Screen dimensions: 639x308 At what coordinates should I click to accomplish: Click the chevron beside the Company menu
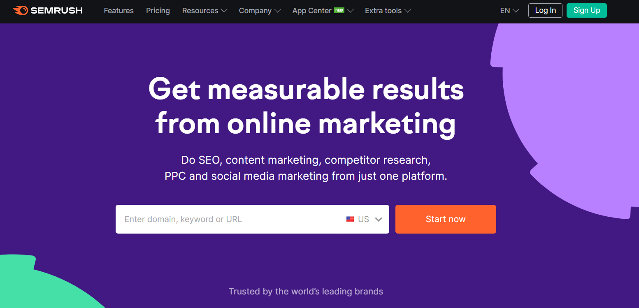pyautogui.click(x=277, y=11)
